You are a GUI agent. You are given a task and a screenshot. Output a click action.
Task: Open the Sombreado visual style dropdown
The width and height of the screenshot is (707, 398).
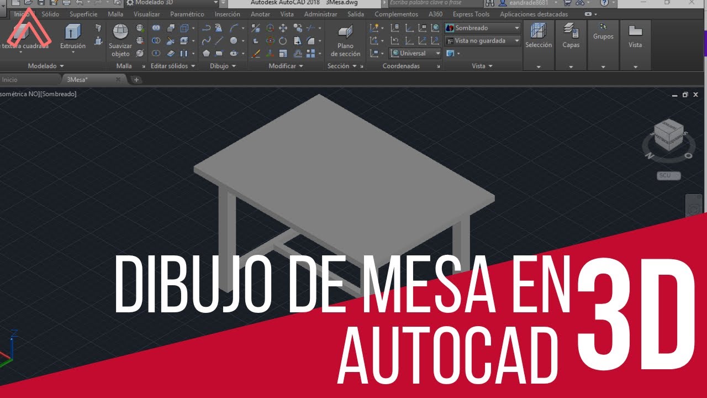[483, 28]
